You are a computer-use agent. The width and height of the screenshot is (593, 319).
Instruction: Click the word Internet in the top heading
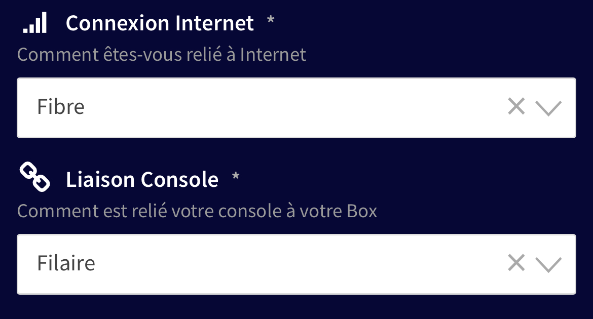coord(214,23)
